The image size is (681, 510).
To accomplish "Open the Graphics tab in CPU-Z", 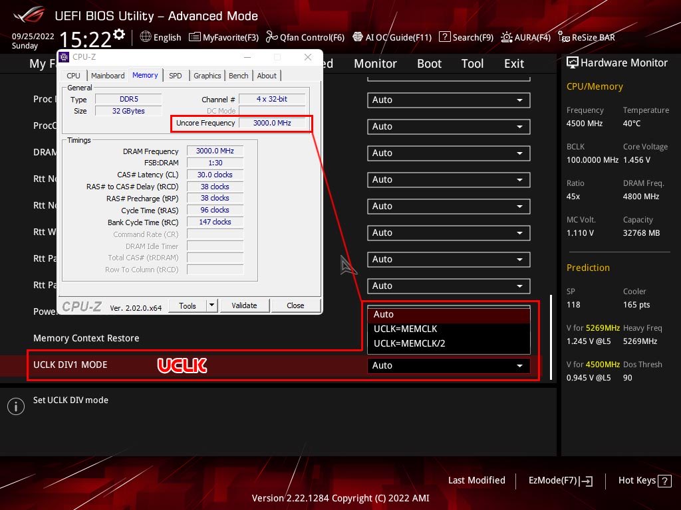I will point(207,76).
